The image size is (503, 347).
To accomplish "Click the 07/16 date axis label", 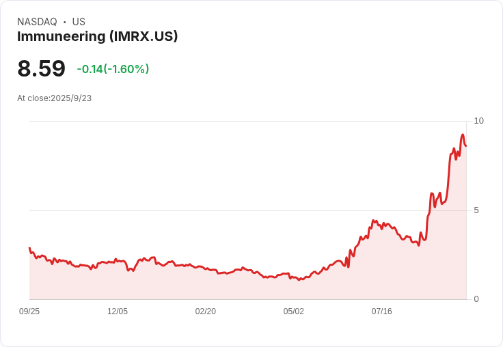I will 382,311.
